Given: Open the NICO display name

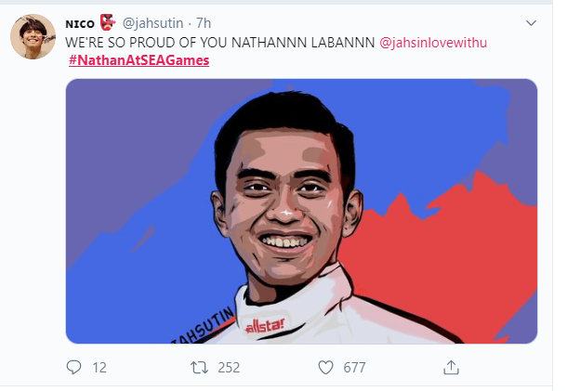Looking at the screenshot, I should 80,24.
